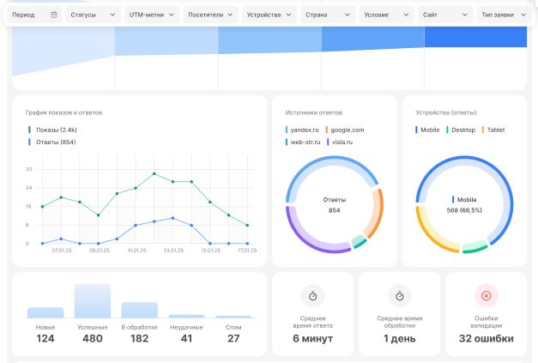Viewport: 538px width, 363px height.
Task: Click the 182 count under В обработке
Action: (x=139, y=338)
